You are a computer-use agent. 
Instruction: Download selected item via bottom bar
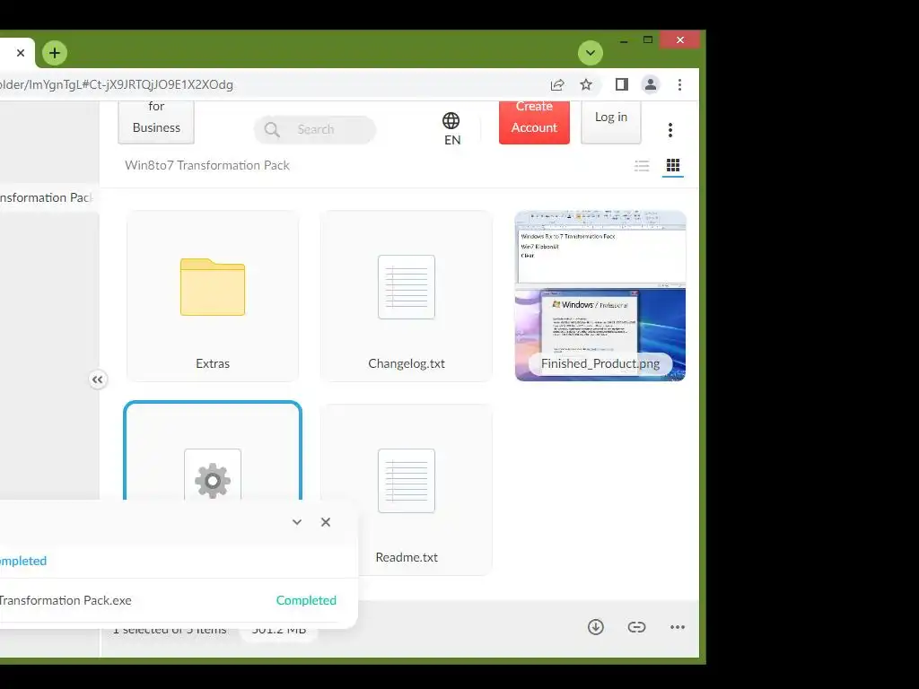(x=596, y=627)
